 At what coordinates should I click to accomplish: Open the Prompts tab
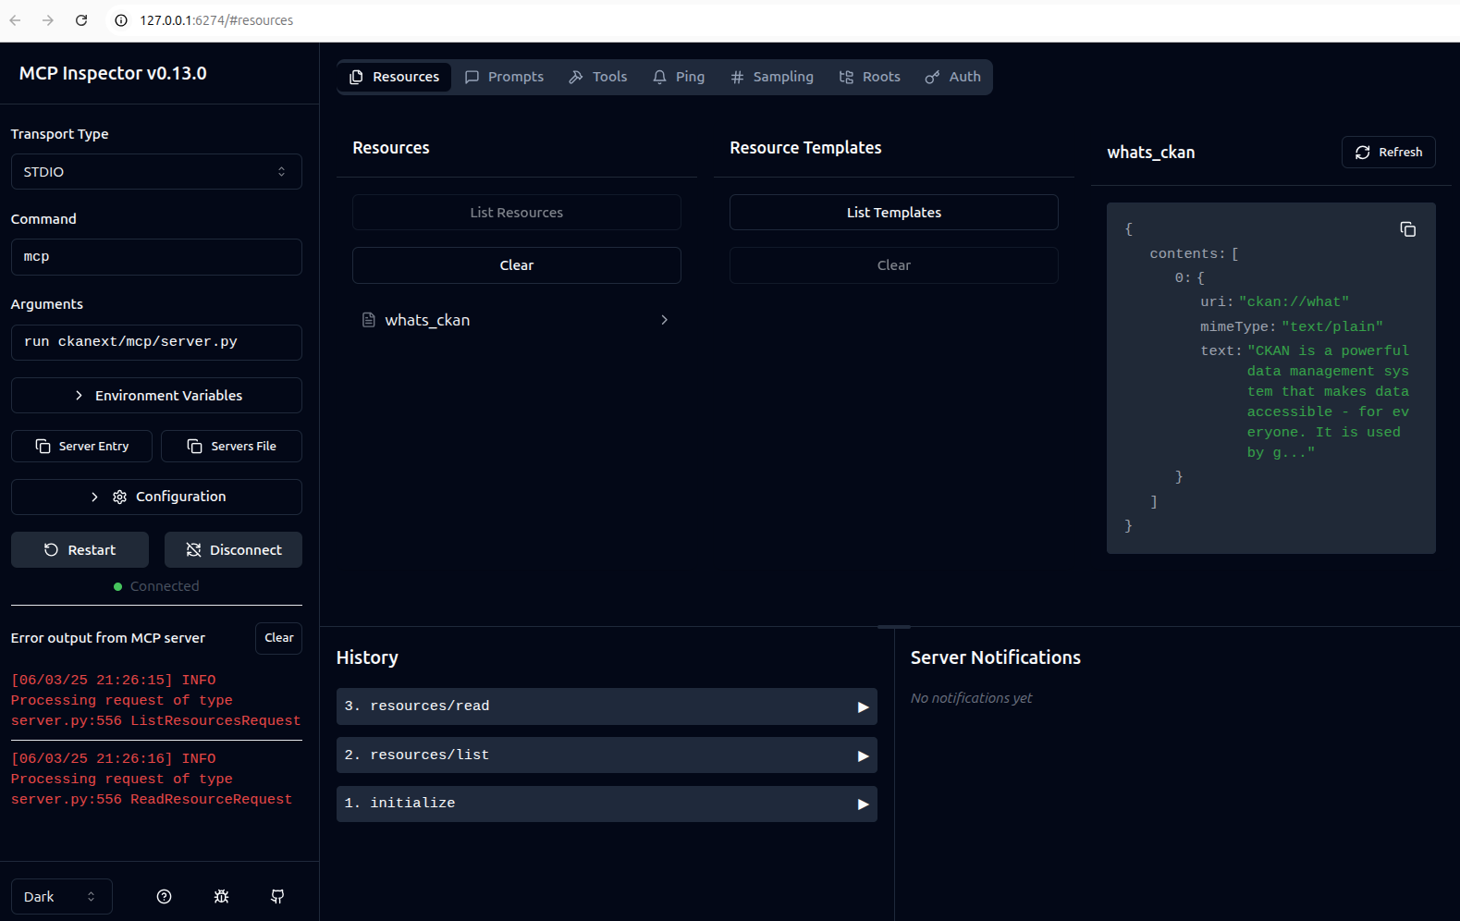click(x=504, y=77)
